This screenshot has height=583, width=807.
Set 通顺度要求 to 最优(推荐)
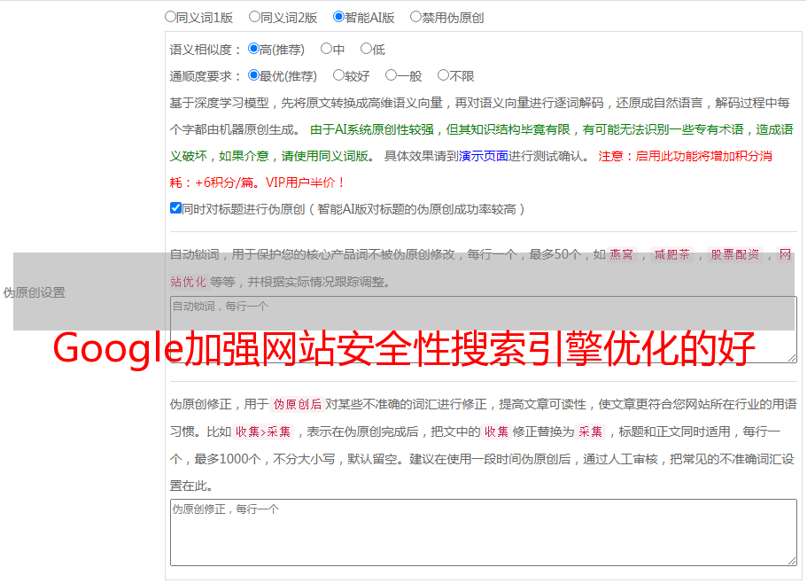[x=253, y=75]
